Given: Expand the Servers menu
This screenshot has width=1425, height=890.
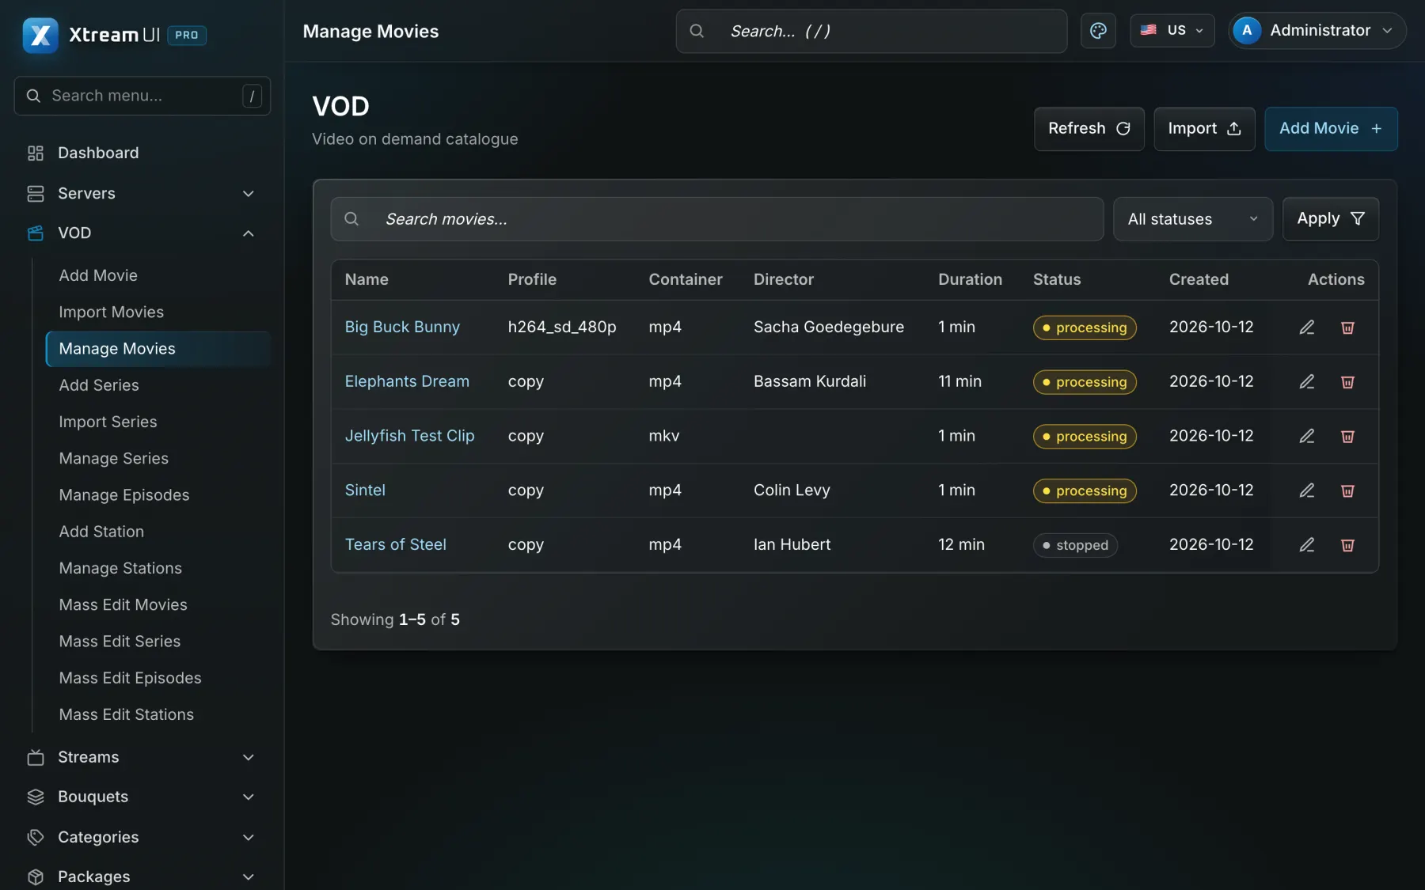Looking at the screenshot, I should pos(142,193).
